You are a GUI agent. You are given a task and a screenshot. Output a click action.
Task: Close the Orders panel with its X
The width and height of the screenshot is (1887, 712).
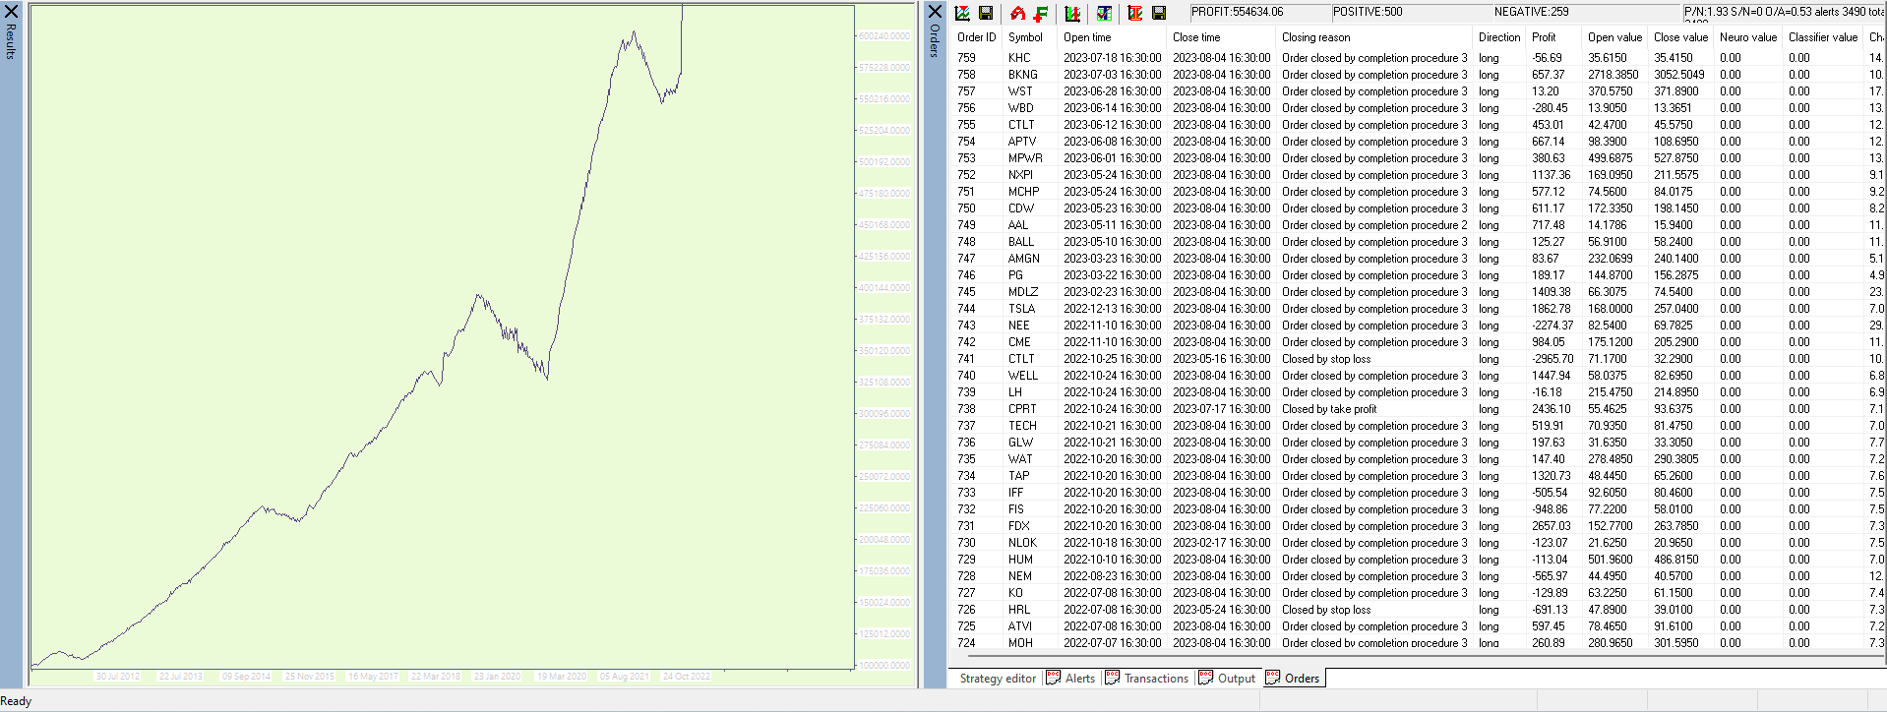(x=935, y=12)
